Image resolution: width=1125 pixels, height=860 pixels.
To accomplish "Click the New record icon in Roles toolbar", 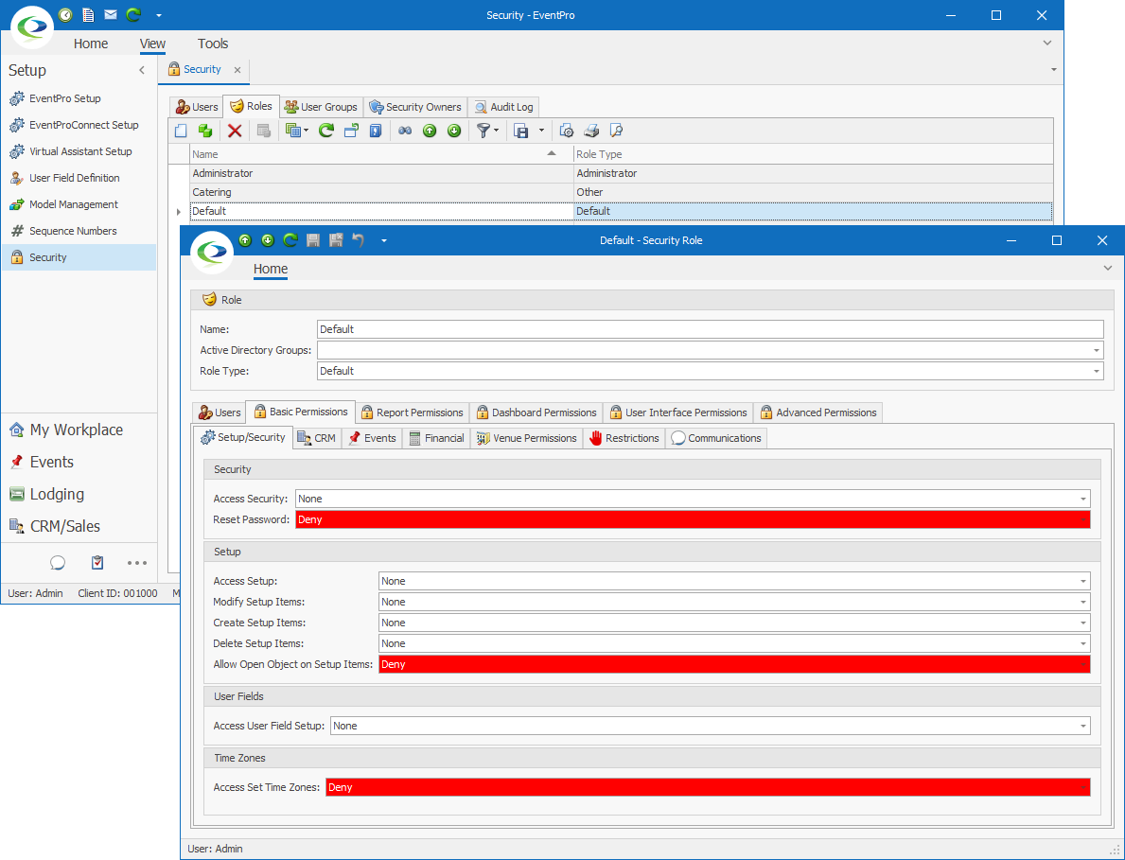I will tap(181, 131).
